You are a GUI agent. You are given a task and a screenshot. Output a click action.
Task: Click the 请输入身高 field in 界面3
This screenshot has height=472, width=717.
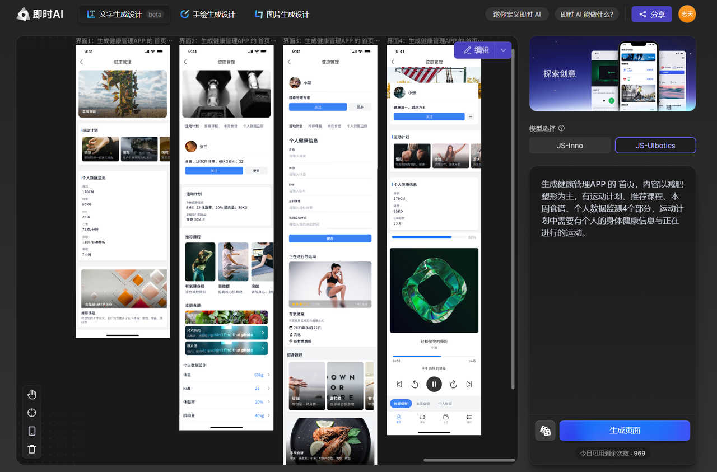tap(330, 156)
